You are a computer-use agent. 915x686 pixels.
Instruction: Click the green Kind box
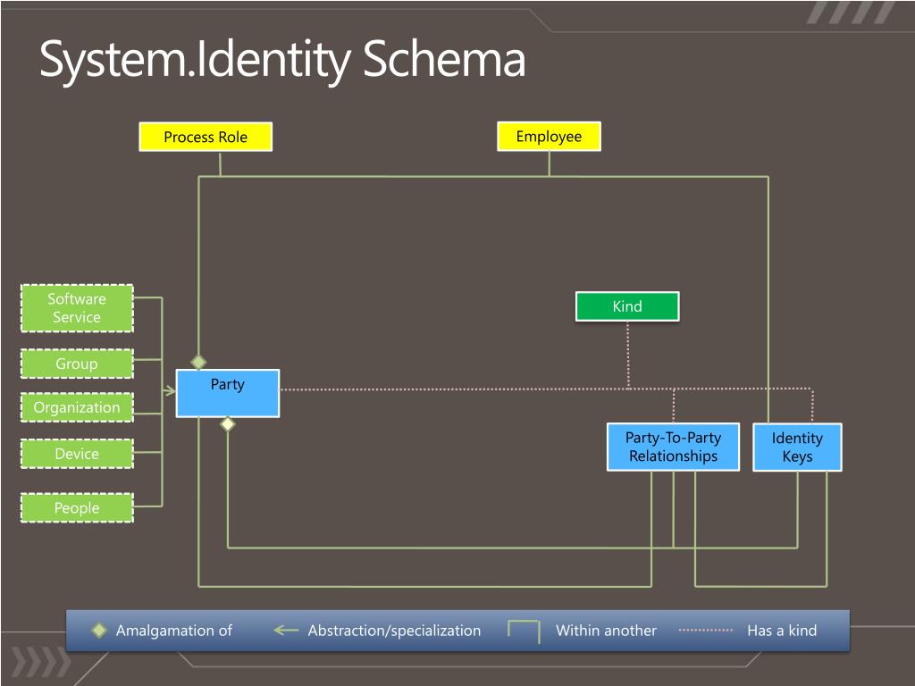pyautogui.click(x=627, y=306)
